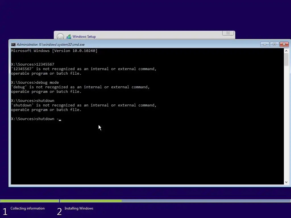The width and height of the screenshot is (291, 218).
Task: Click the X:\Sources>debug mode line
Action: [35, 83]
